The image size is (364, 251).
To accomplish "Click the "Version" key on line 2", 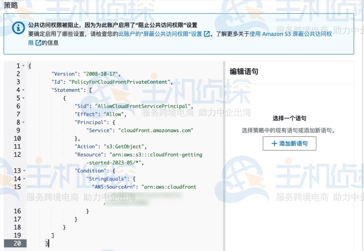I will click(x=64, y=74).
